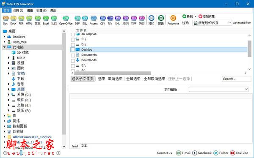Focus the Search input field
Viewport: 254px width, 158px height.
click(x=236, y=79)
